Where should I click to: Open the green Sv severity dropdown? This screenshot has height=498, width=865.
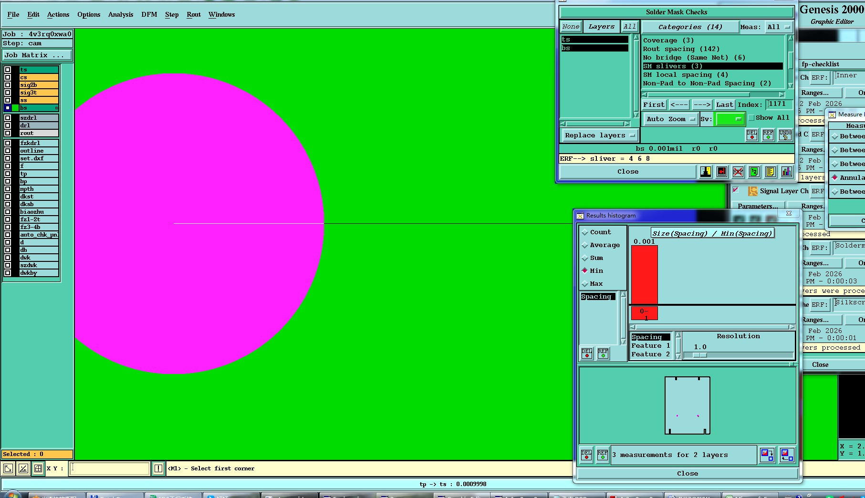[x=730, y=119]
